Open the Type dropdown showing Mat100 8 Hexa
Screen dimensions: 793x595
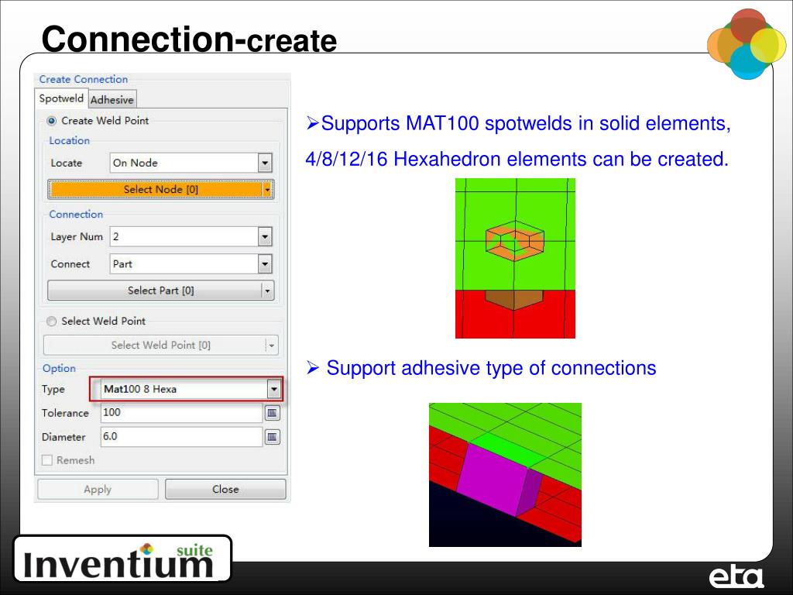191,389
